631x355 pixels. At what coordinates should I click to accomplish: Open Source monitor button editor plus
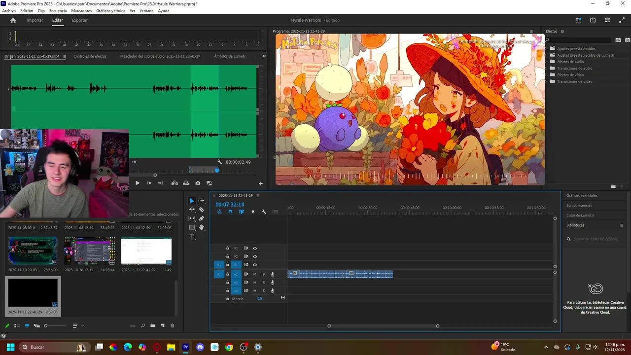261,183
